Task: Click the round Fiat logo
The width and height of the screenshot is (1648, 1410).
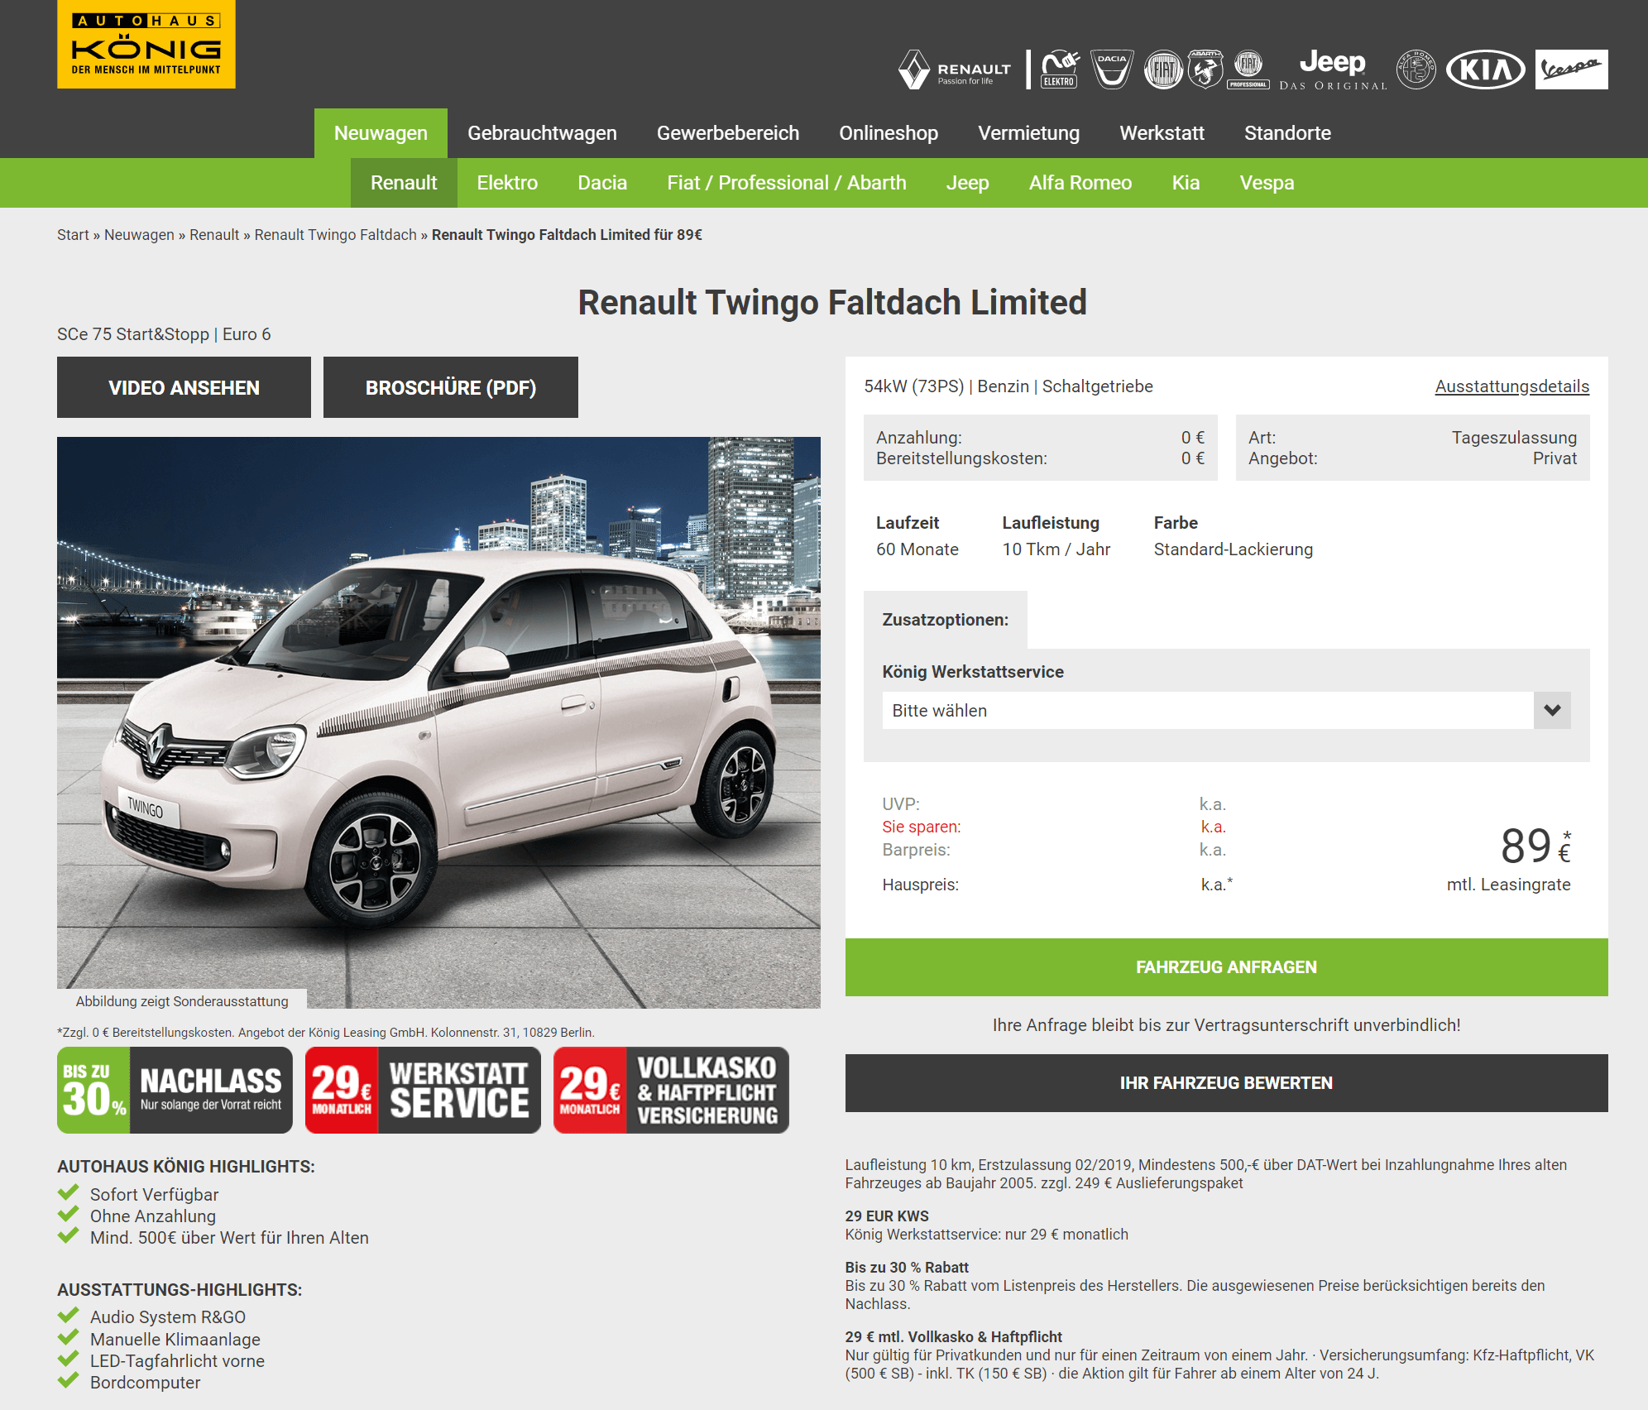Action: pyautogui.click(x=1163, y=70)
